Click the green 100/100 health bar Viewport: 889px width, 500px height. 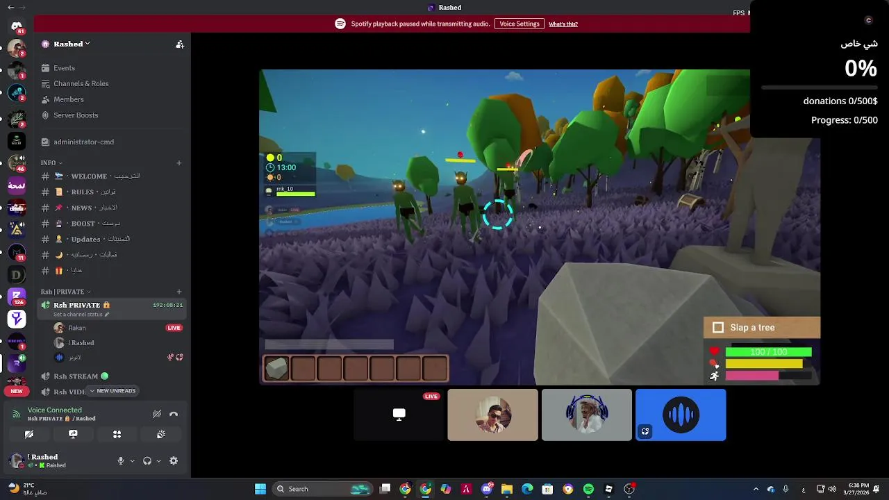point(768,352)
